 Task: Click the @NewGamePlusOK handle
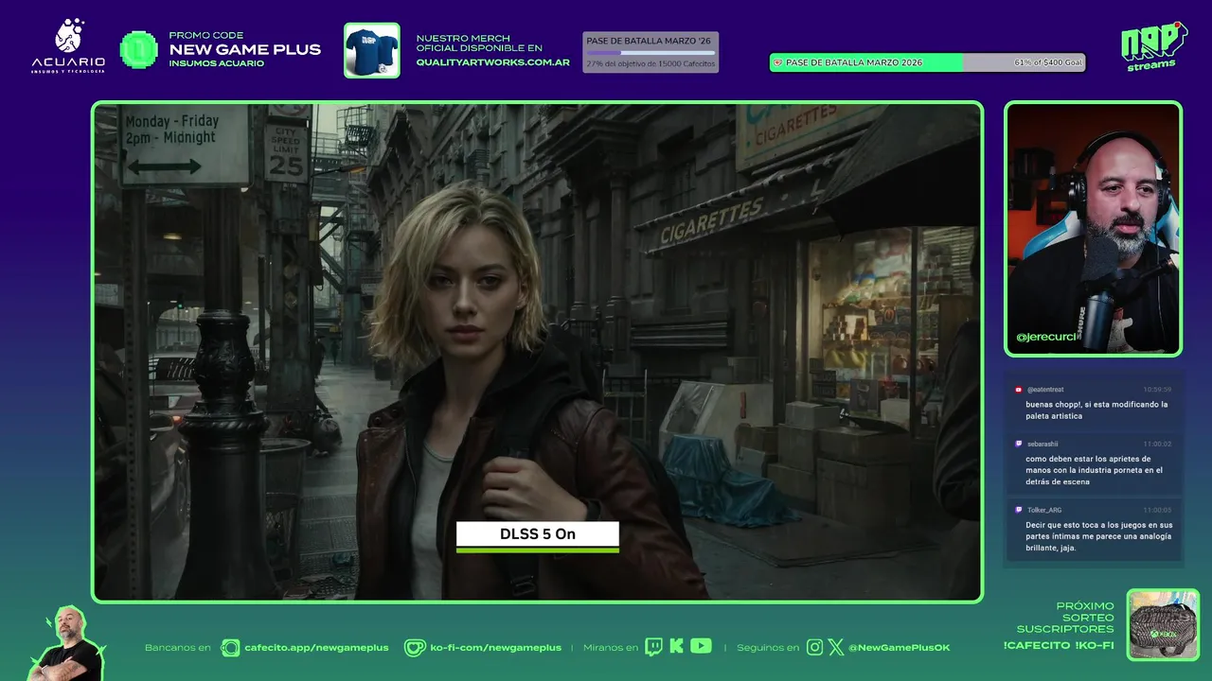899,648
